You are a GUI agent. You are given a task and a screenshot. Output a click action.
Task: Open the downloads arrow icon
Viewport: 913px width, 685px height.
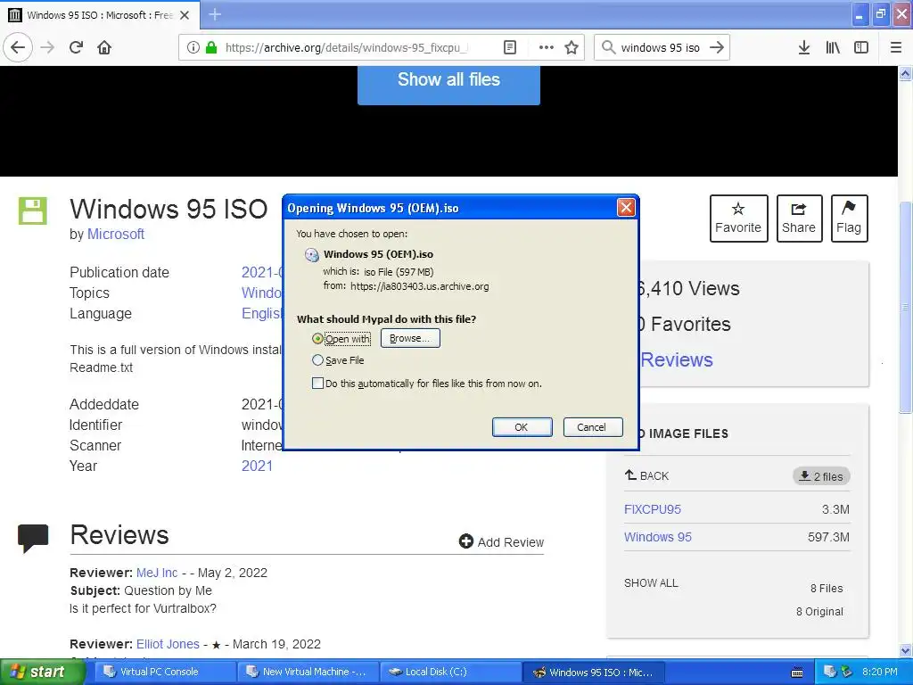click(804, 48)
